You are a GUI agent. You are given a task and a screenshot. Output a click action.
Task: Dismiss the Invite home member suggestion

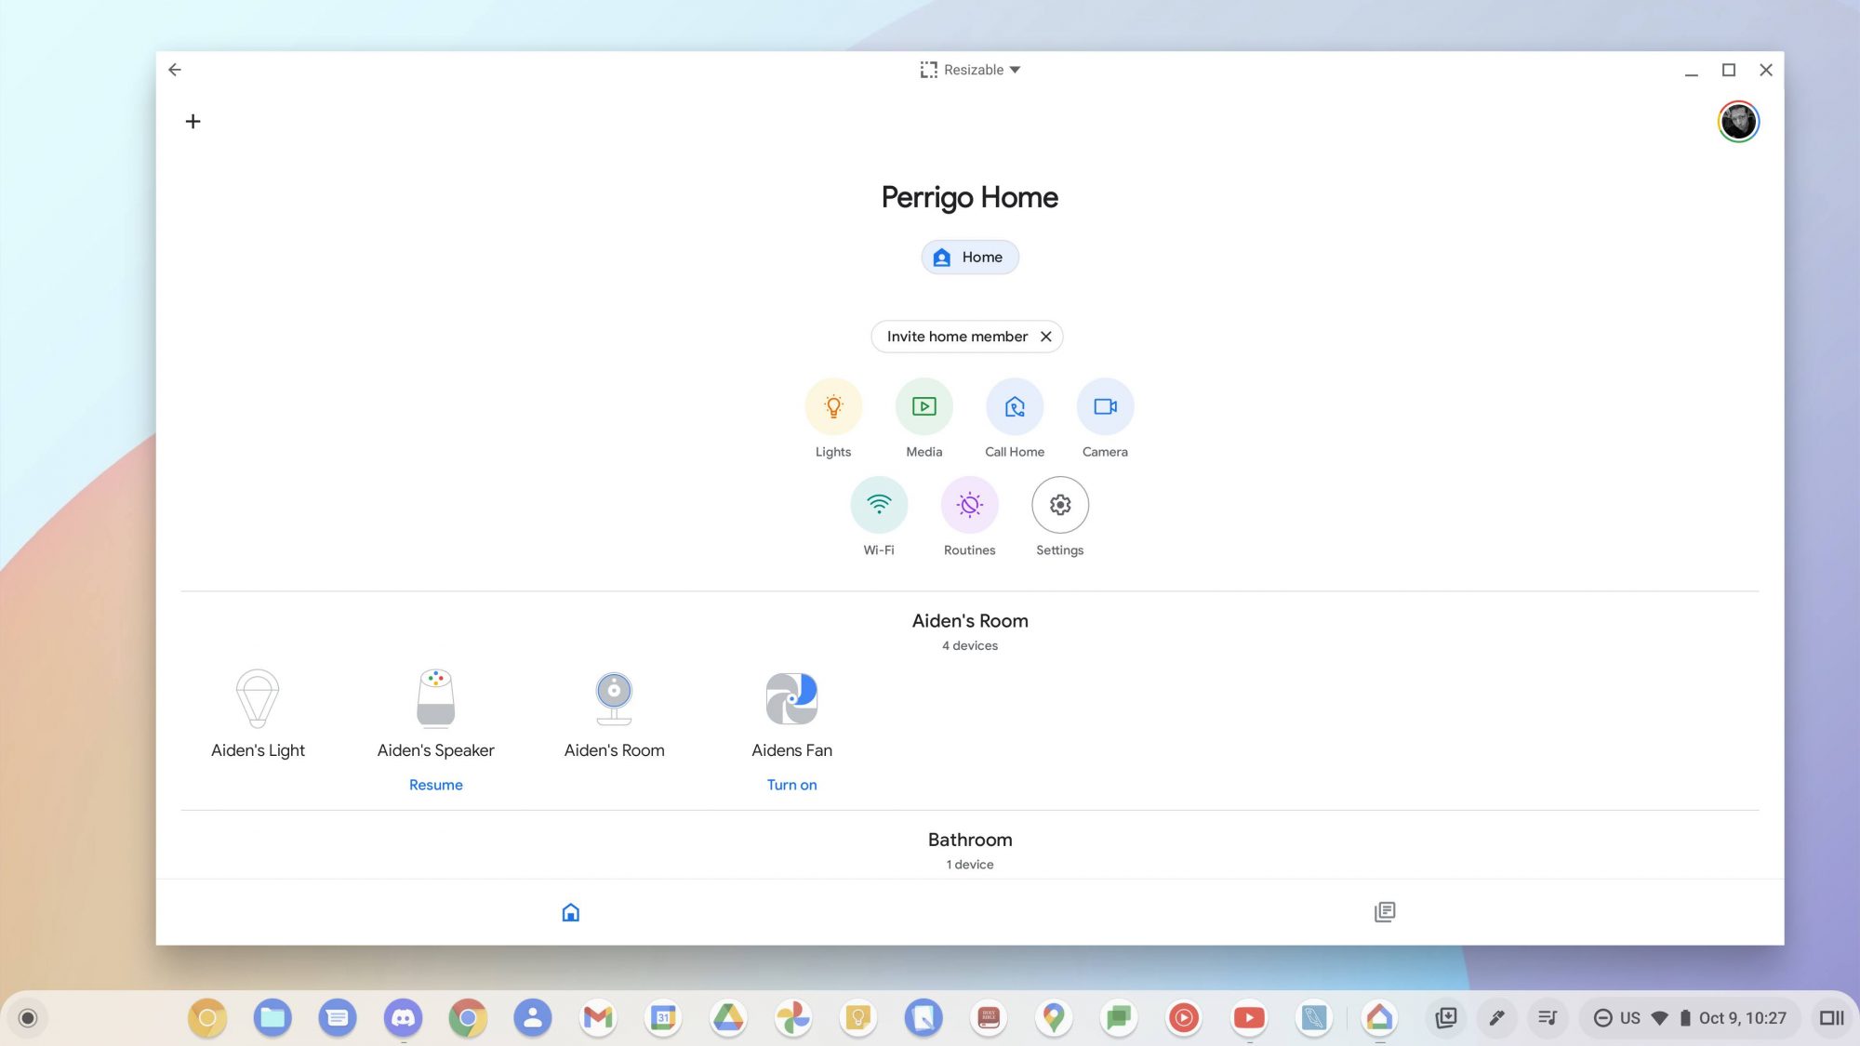[x=1046, y=336]
